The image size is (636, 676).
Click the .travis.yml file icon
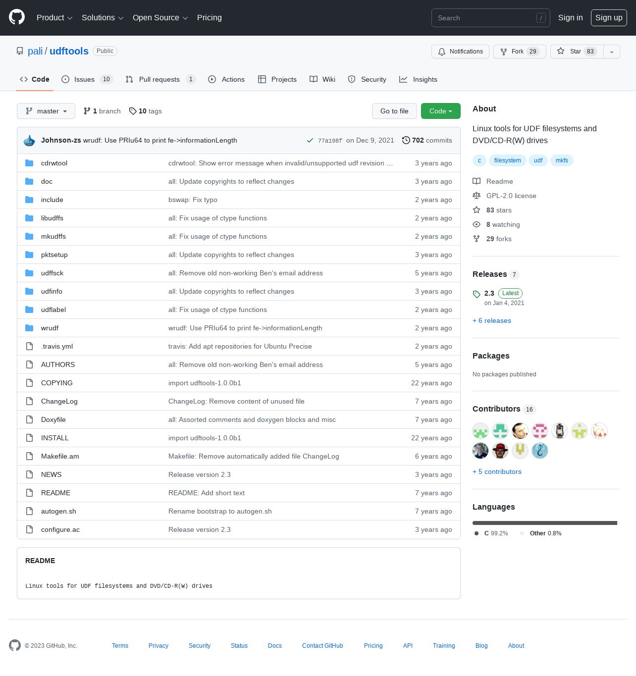pyautogui.click(x=29, y=346)
